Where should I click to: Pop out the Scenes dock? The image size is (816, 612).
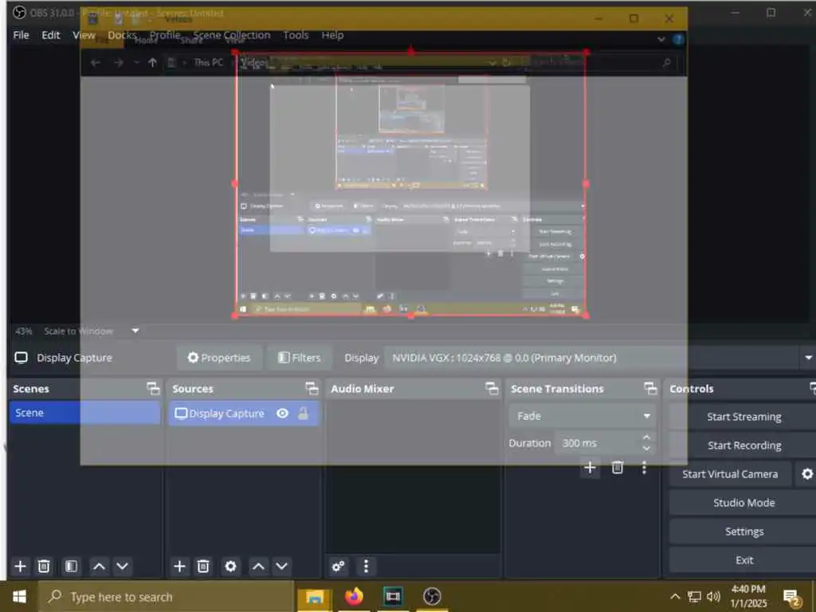(x=153, y=389)
